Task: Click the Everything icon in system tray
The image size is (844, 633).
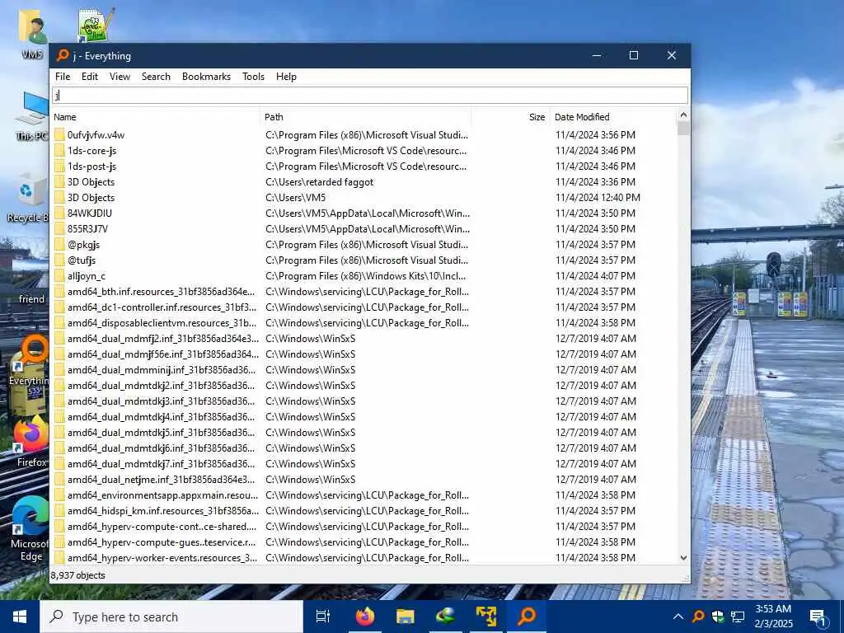Action: pyautogui.click(x=698, y=617)
